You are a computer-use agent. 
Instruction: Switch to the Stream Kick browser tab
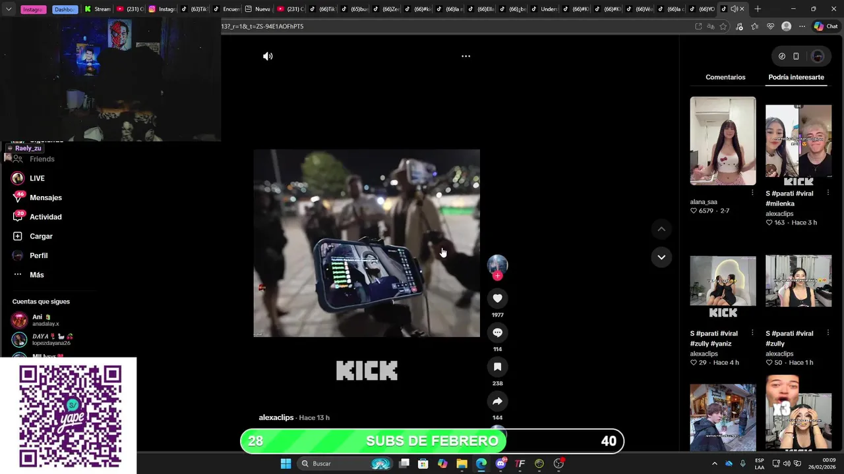(98, 9)
